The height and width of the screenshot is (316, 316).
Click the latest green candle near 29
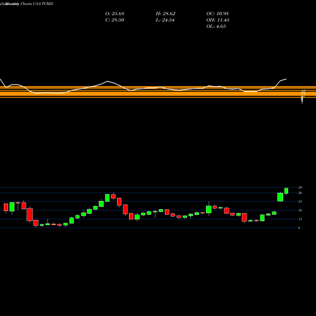coord(286,191)
